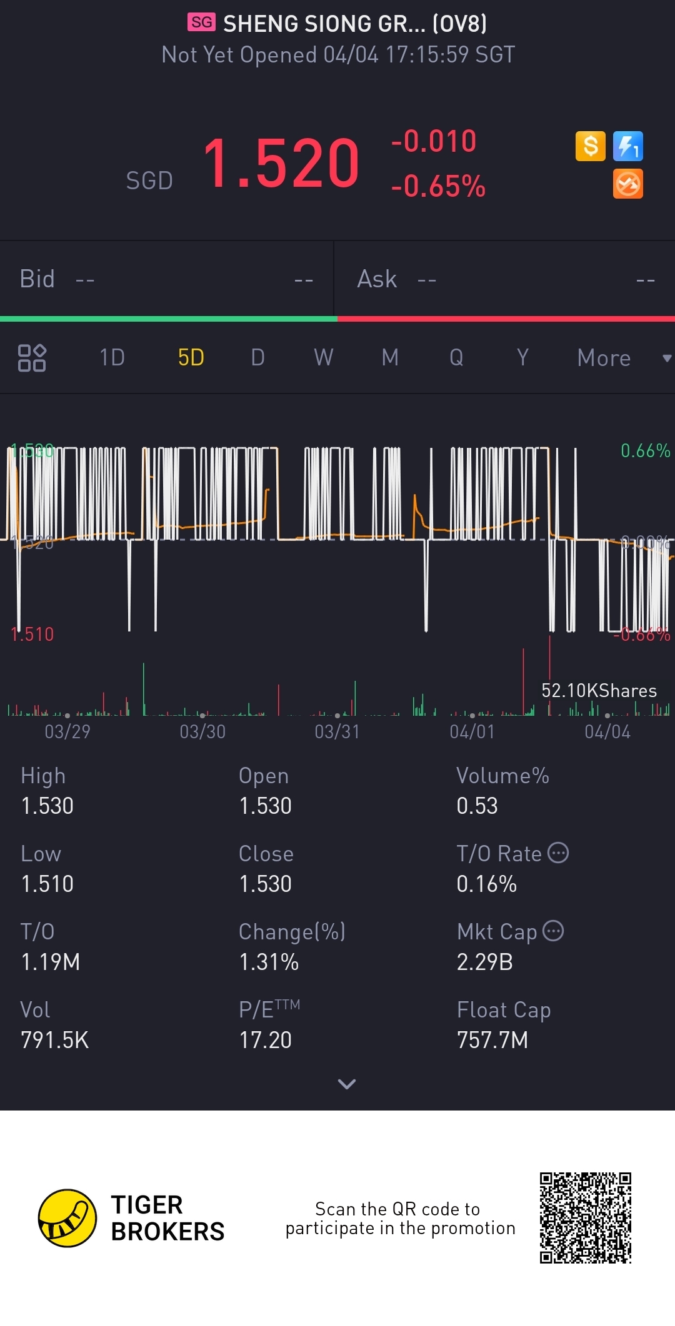Screen dimensions: 675x1326
Task: Tap the Open value 1.530
Action: (x=266, y=806)
